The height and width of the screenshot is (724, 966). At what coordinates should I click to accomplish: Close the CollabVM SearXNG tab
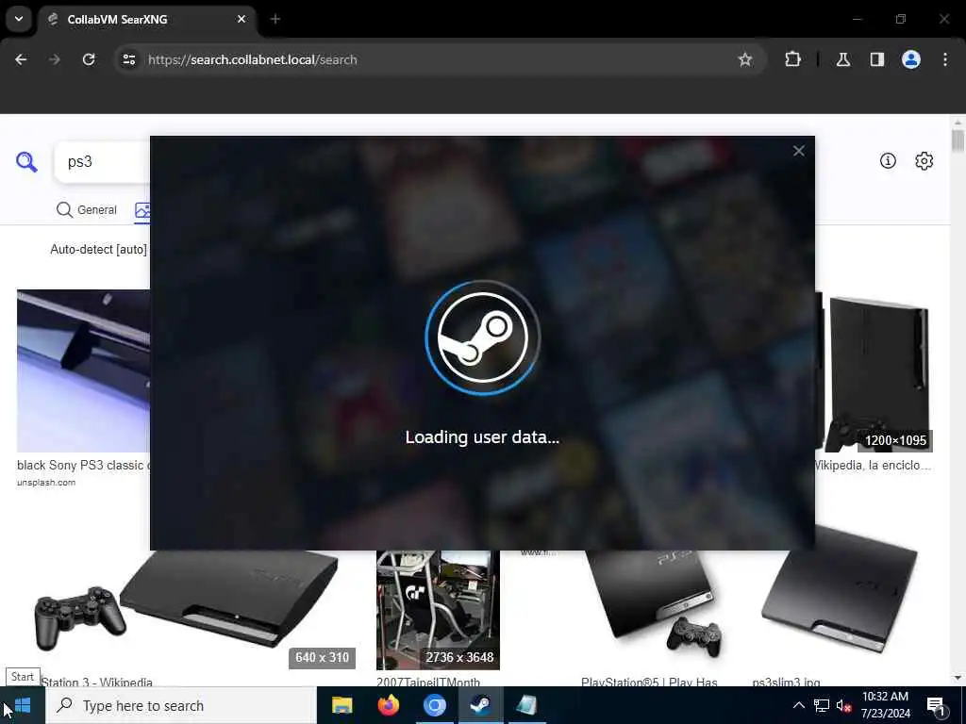pyautogui.click(x=241, y=19)
